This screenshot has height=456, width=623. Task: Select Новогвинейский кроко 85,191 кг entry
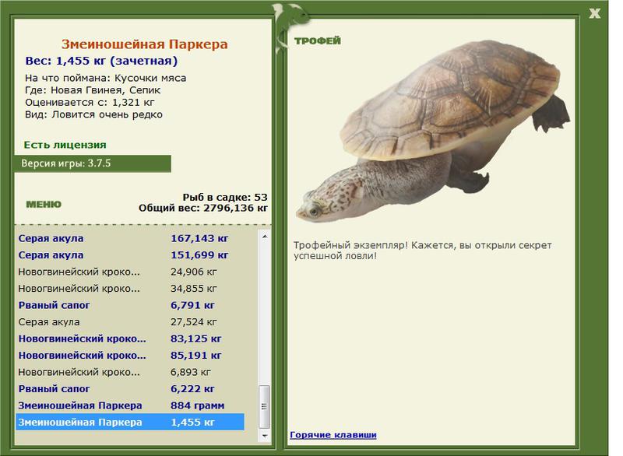[x=130, y=355]
